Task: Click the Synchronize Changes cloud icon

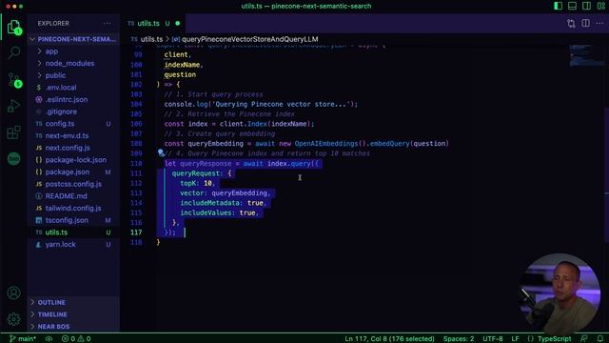Action: click(x=49, y=339)
